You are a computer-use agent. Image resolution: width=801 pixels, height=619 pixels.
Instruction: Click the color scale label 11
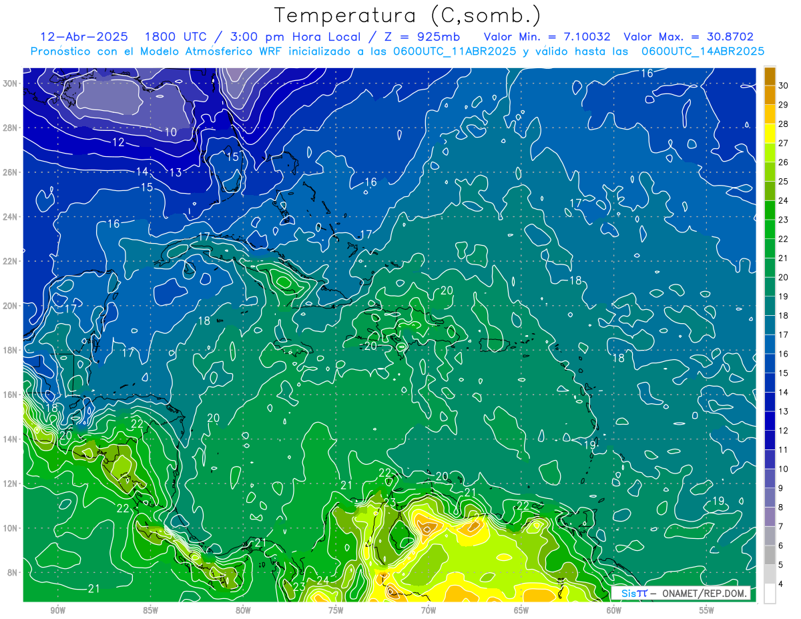click(784, 449)
